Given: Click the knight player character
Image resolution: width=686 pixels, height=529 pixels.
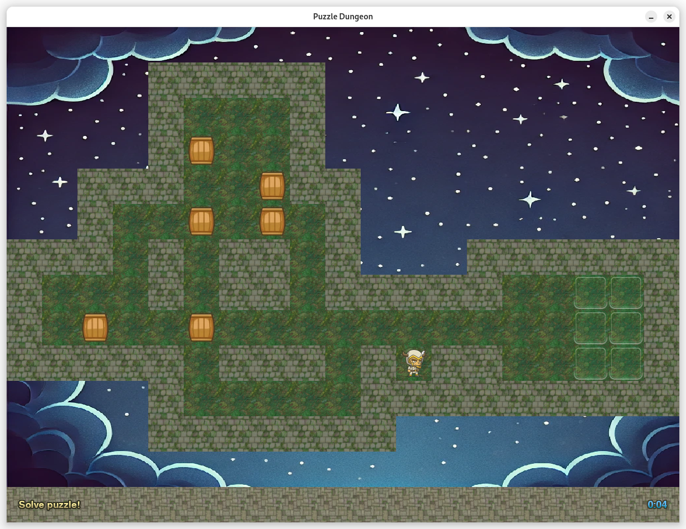Looking at the screenshot, I should [414, 363].
